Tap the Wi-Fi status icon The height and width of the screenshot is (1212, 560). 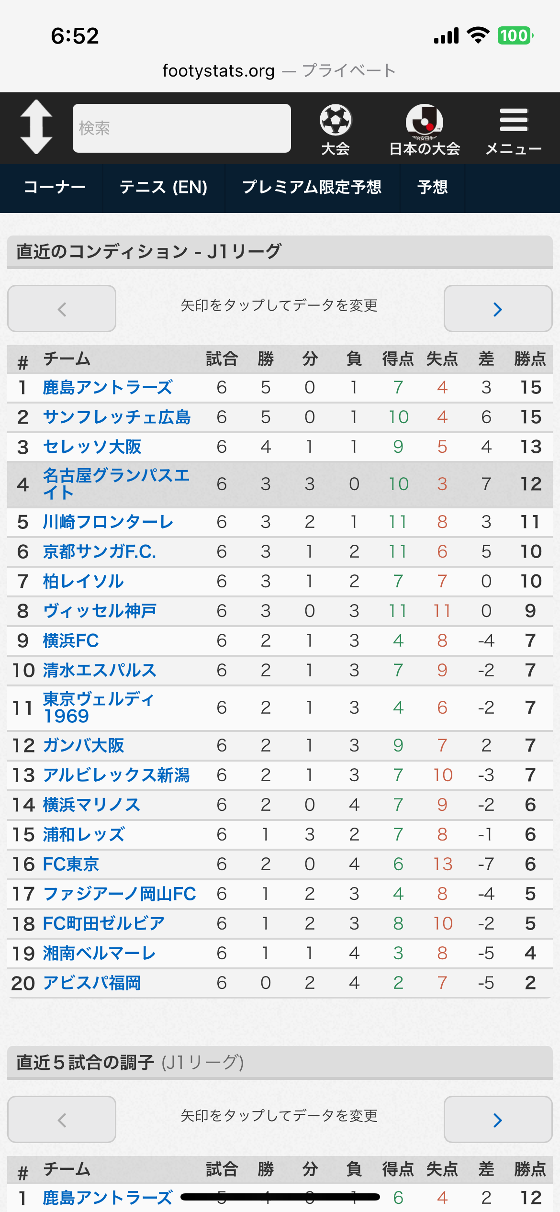click(x=478, y=35)
